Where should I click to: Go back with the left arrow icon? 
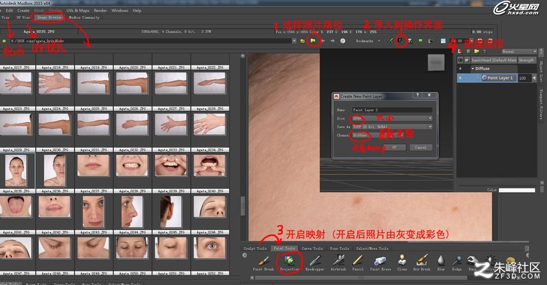(x=323, y=41)
